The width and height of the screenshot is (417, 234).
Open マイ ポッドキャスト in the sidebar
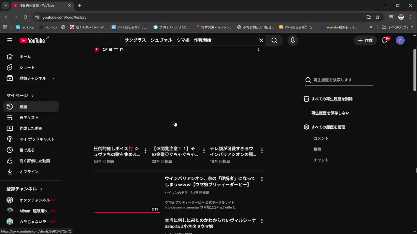[x=31, y=139]
